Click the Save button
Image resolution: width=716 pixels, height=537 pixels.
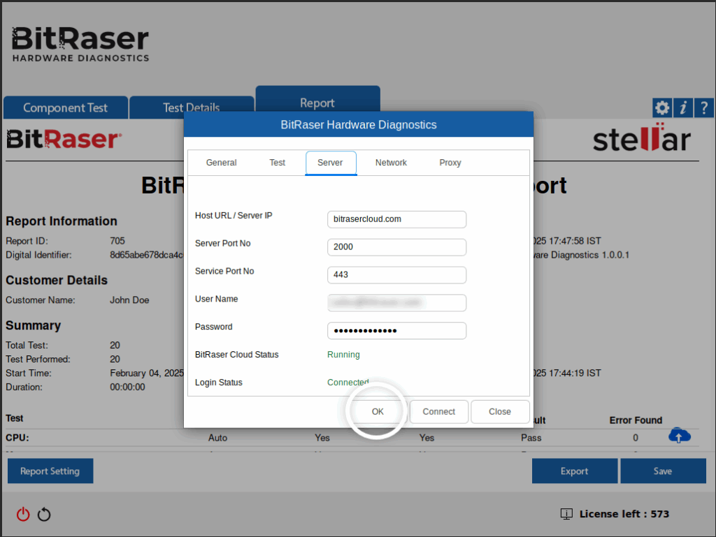pyautogui.click(x=663, y=471)
